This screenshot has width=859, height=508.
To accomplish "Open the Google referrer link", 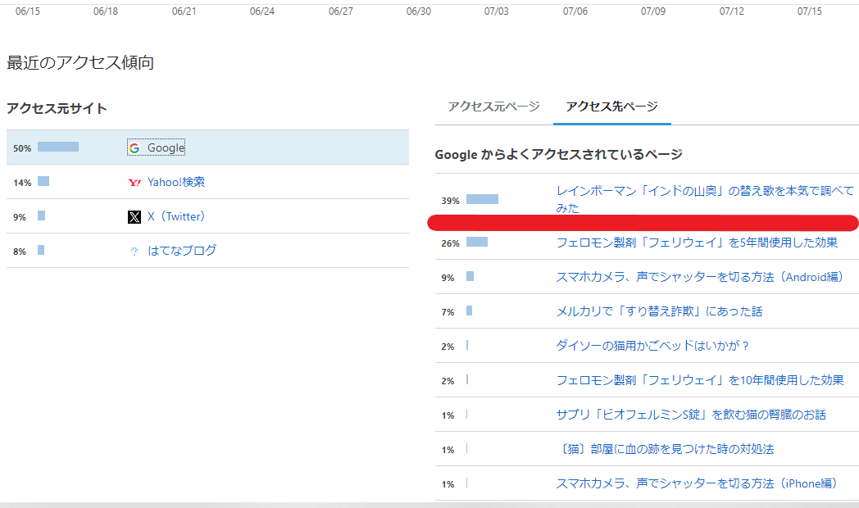I will (x=166, y=148).
